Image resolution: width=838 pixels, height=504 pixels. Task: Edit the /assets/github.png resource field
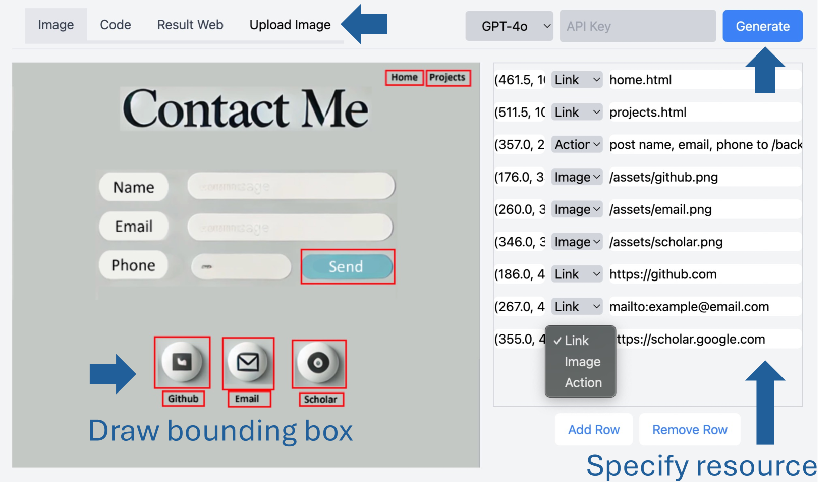705,177
